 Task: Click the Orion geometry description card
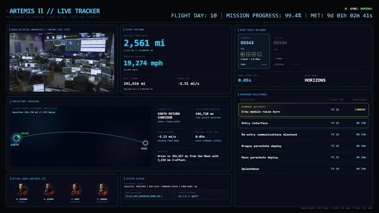point(191,156)
